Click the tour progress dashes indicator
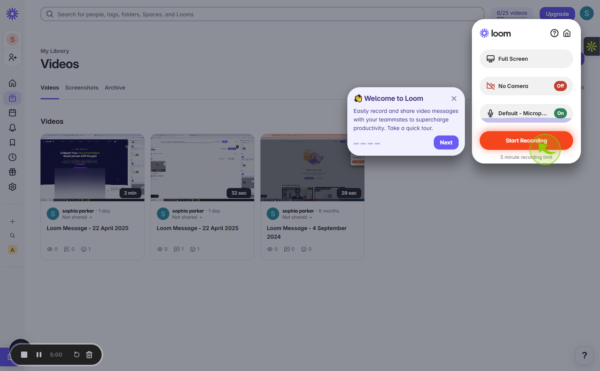The height and width of the screenshot is (371, 600). [x=367, y=144]
